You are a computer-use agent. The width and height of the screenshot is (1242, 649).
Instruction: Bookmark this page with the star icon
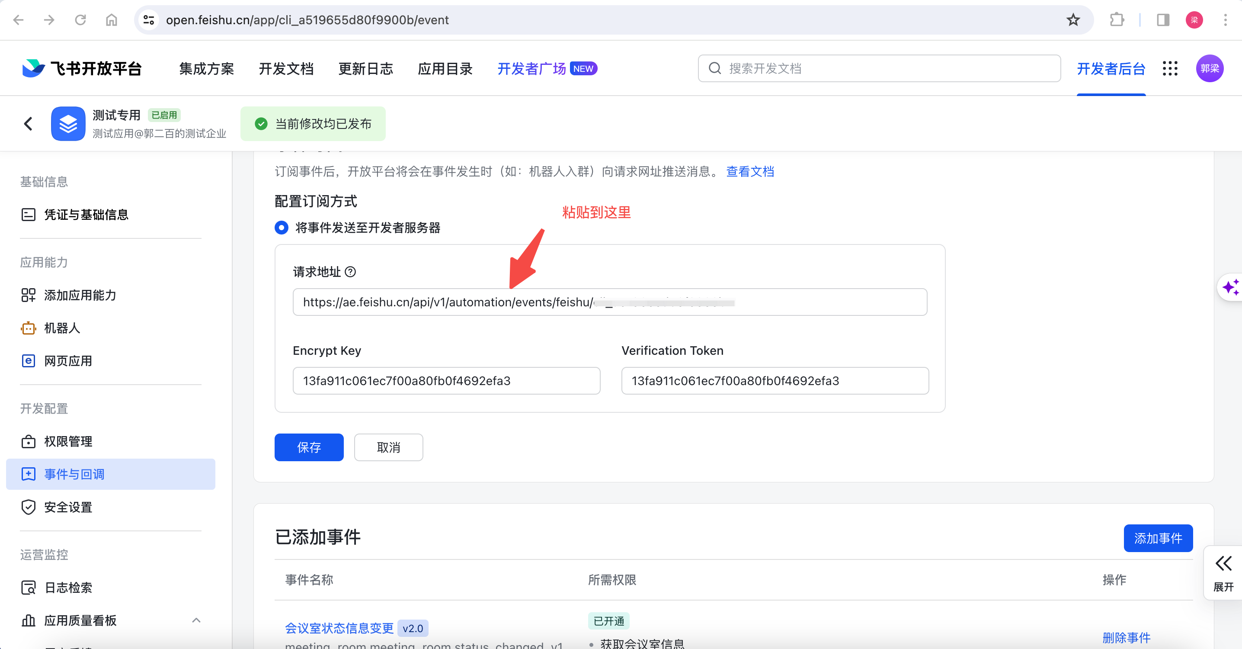click(1073, 20)
